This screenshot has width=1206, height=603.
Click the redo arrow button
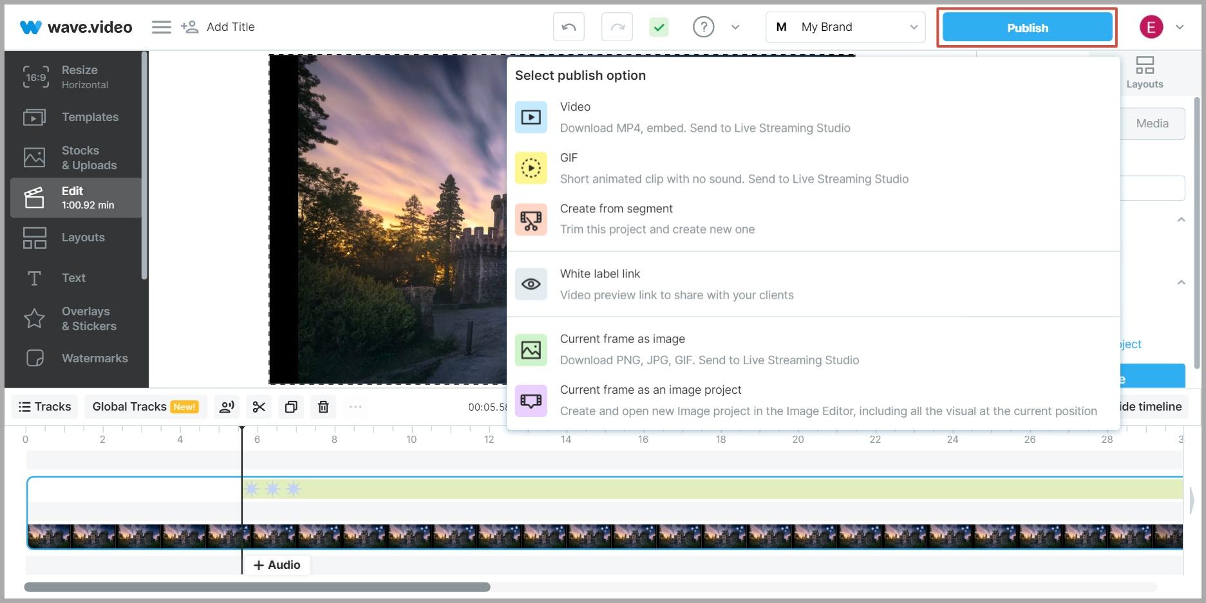pyautogui.click(x=617, y=27)
